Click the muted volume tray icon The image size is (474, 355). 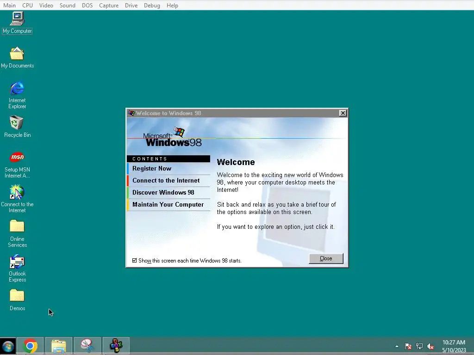pos(430,346)
